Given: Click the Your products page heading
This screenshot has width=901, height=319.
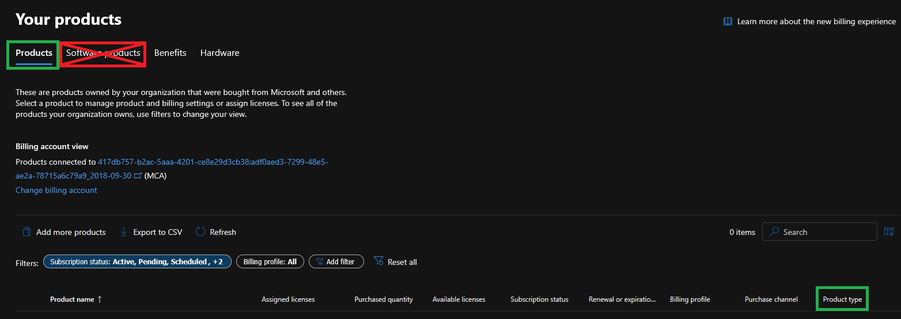Looking at the screenshot, I should pos(69,19).
